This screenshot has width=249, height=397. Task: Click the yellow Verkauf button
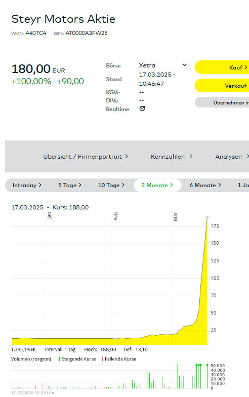pos(222,86)
